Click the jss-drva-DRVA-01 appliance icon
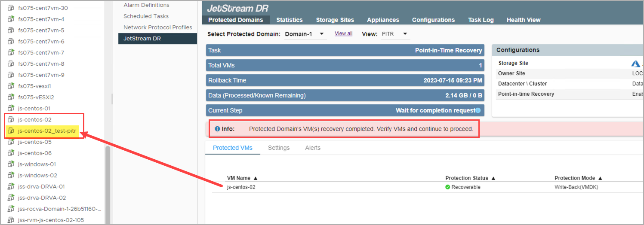The image size is (644, 225). (11, 187)
